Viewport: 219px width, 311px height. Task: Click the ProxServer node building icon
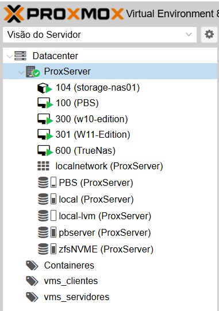pos(33,72)
